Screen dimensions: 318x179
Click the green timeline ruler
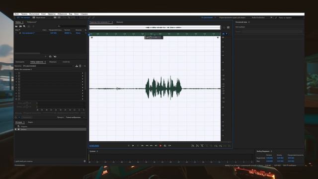pyautogui.click(x=155, y=34)
